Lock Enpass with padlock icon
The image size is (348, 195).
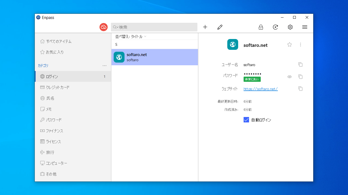click(x=261, y=27)
